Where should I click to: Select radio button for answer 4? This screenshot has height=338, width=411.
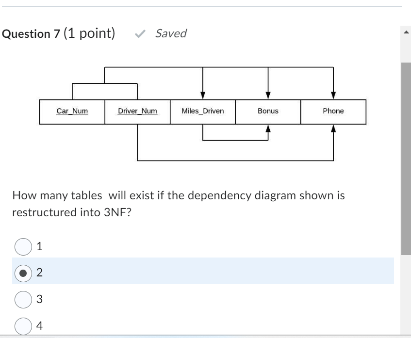coord(23,324)
